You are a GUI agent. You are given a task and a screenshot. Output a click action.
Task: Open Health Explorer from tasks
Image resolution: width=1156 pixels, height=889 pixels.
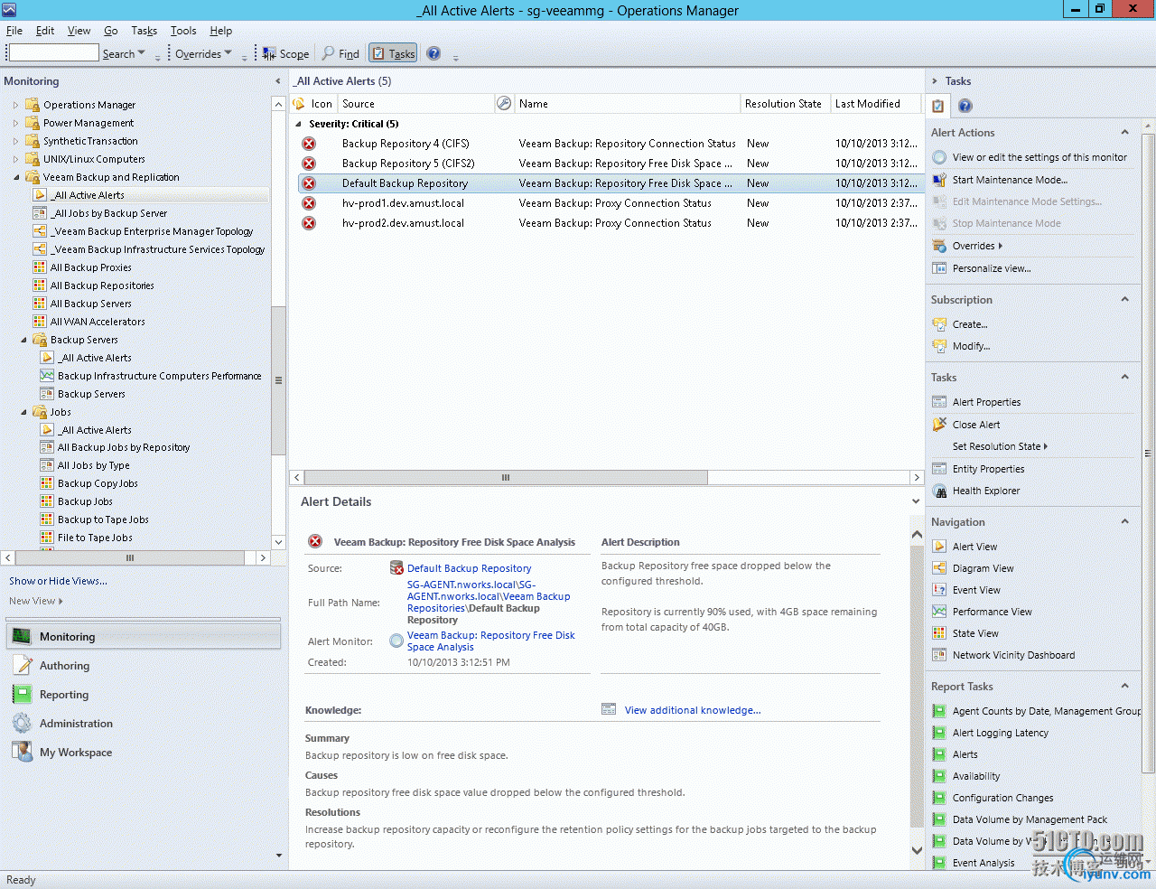tap(985, 491)
